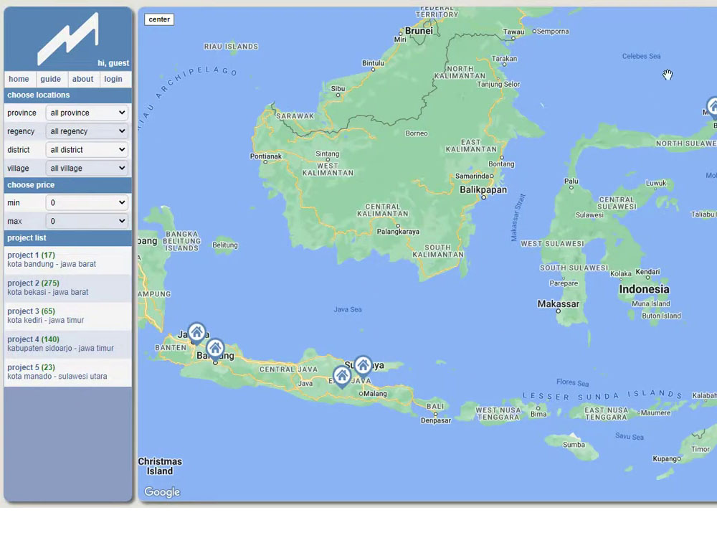Expand the regency dropdown
Image resolution: width=717 pixels, height=538 pixels.
tap(87, 131)
